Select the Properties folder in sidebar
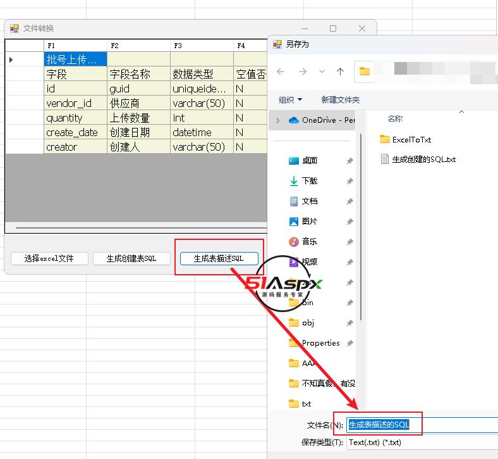The image size is (498, 459). coord(320,343)
